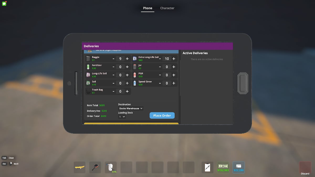
Task: Click the Jar quantity field
Action: [167, 67]
